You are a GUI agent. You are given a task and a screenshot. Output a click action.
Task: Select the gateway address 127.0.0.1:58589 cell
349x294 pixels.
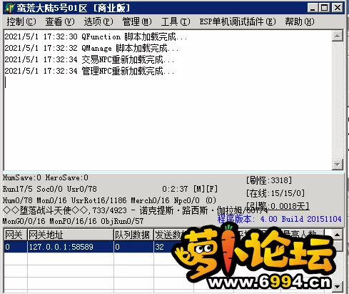[71, 247]
